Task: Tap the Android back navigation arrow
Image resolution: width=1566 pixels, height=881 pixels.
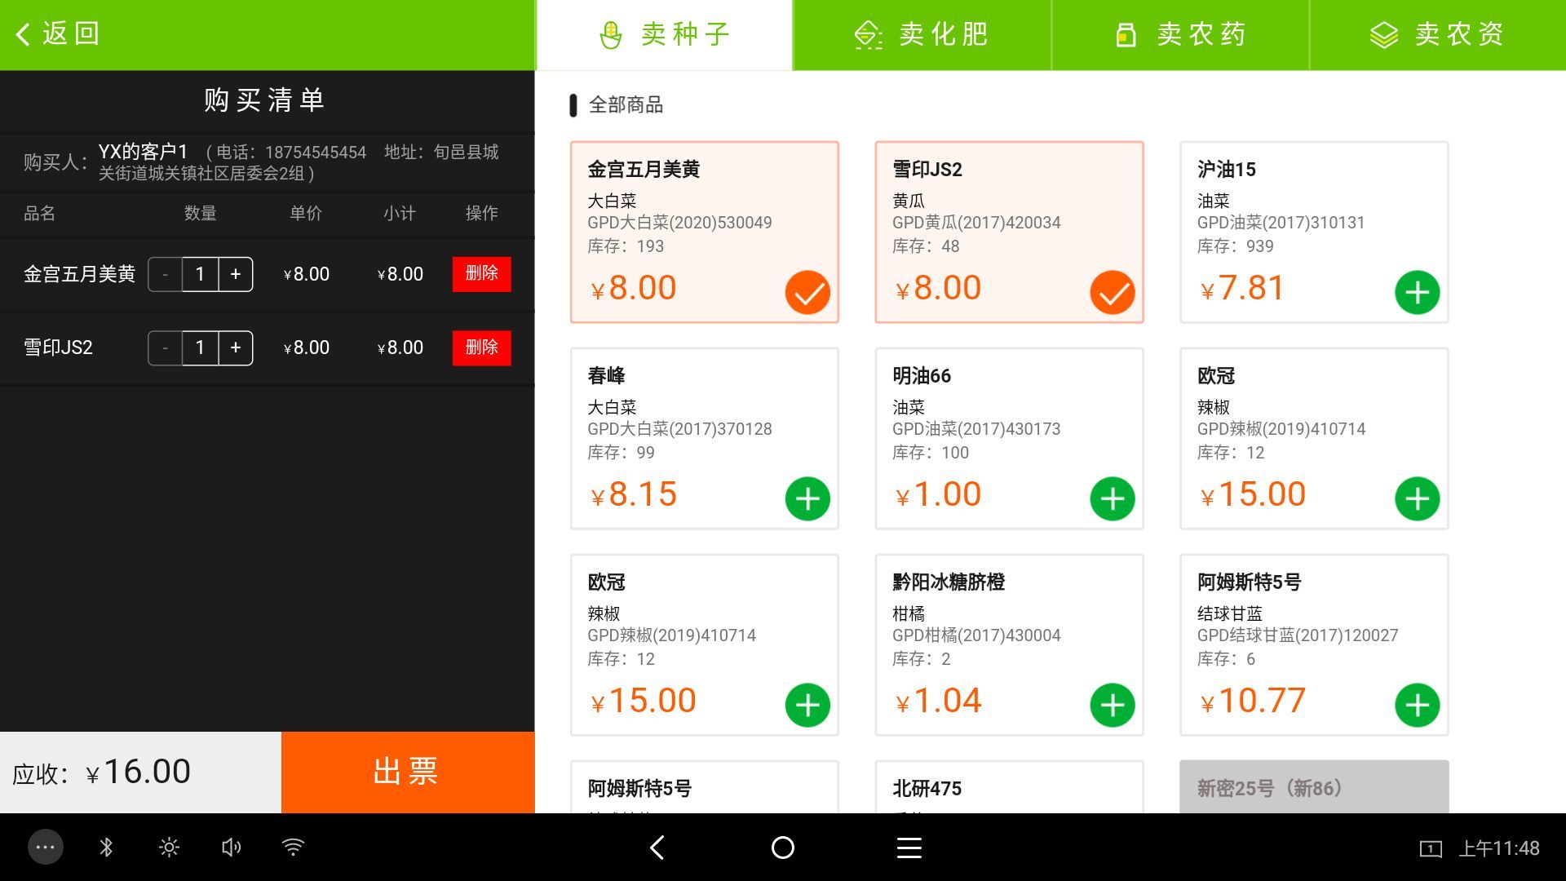Action: point(657,848)
